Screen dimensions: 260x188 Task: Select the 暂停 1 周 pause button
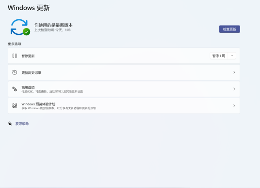pos(219,56)
